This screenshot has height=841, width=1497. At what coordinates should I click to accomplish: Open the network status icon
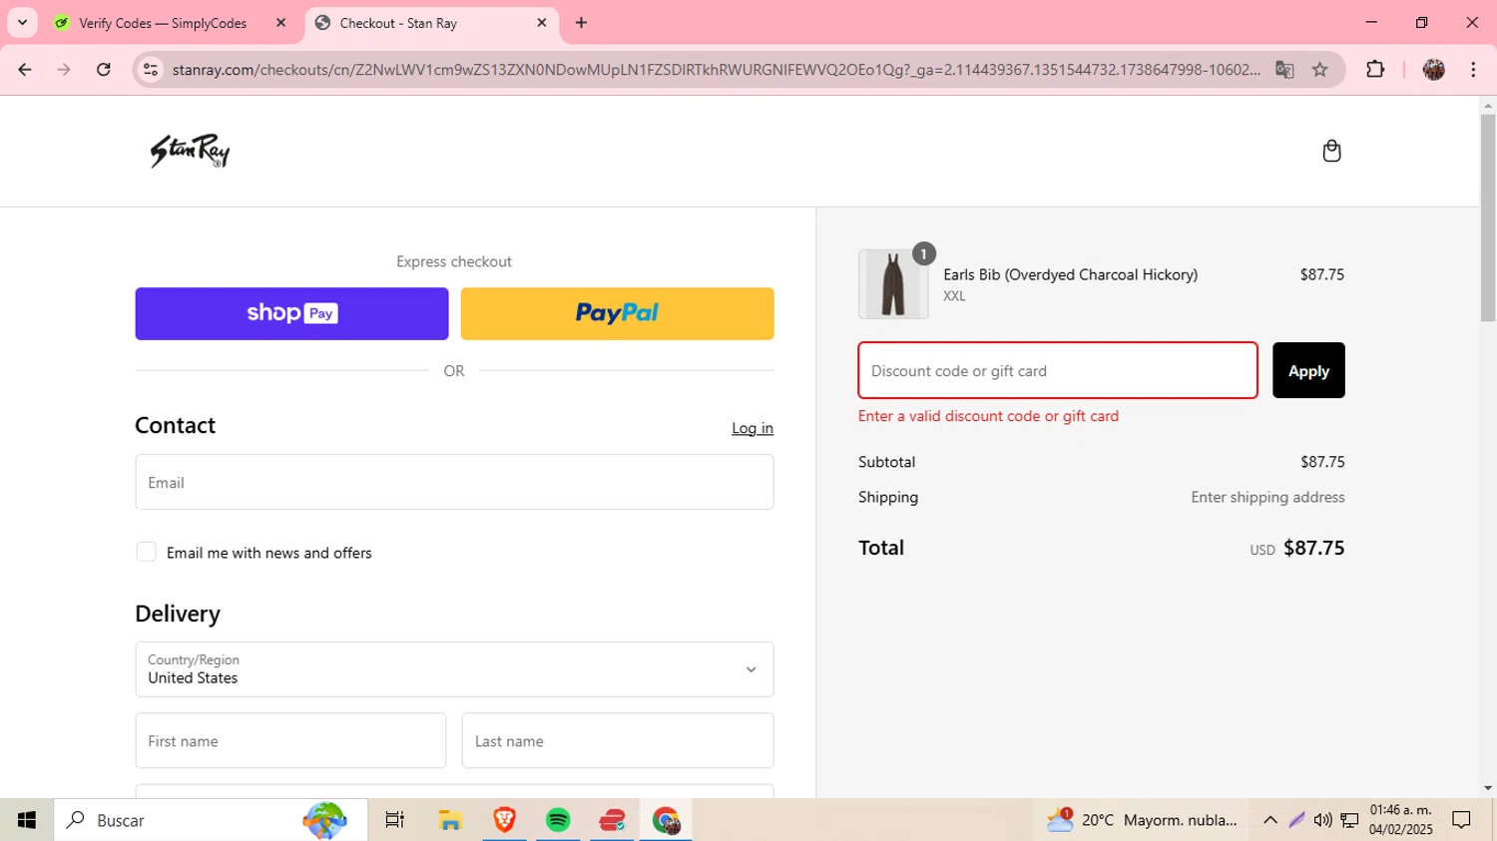click(1349, 820)
